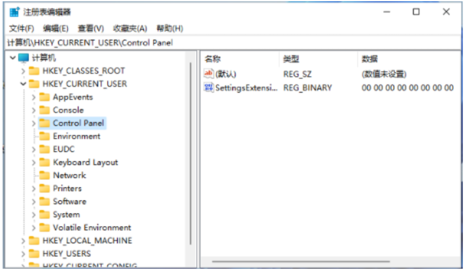465x270 pixels.
Task: Open the 文件(F) menu
Action: click(x=21, y=28)
